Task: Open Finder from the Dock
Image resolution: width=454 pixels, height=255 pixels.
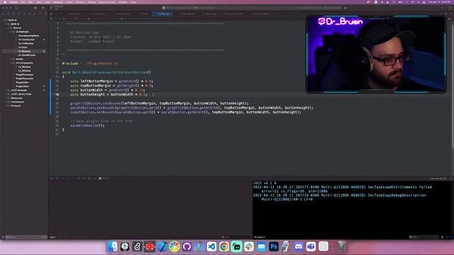Action: click(x=112, y=246)
